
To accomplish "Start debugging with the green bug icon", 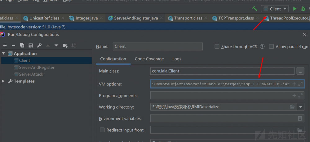I will (x=303, y=9).
